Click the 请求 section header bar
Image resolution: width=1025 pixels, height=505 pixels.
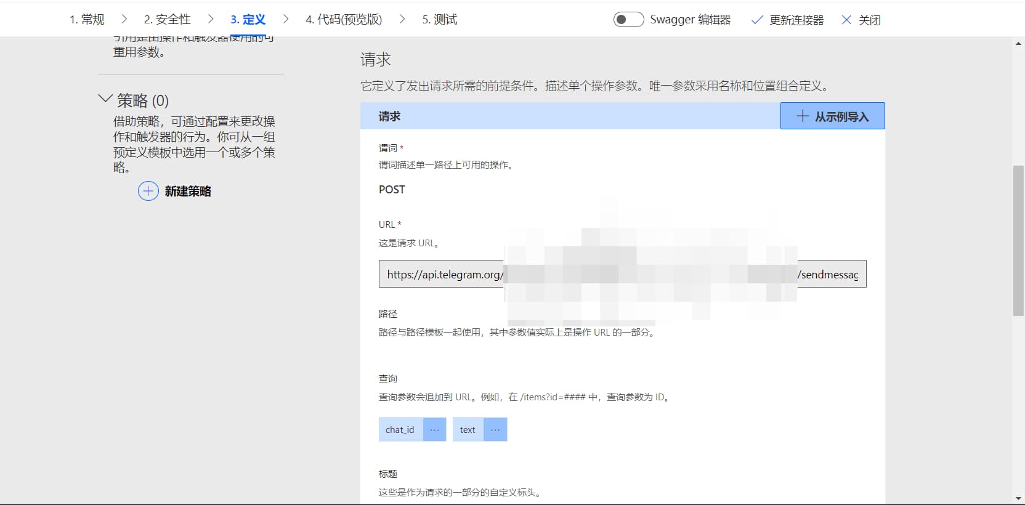tap(570, 116)
